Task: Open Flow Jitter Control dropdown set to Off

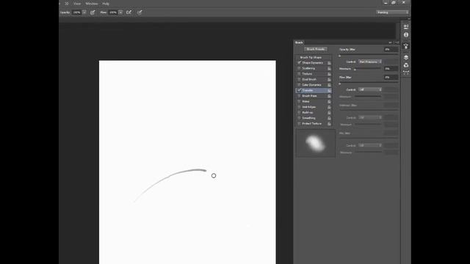Action: pos(370,89)
